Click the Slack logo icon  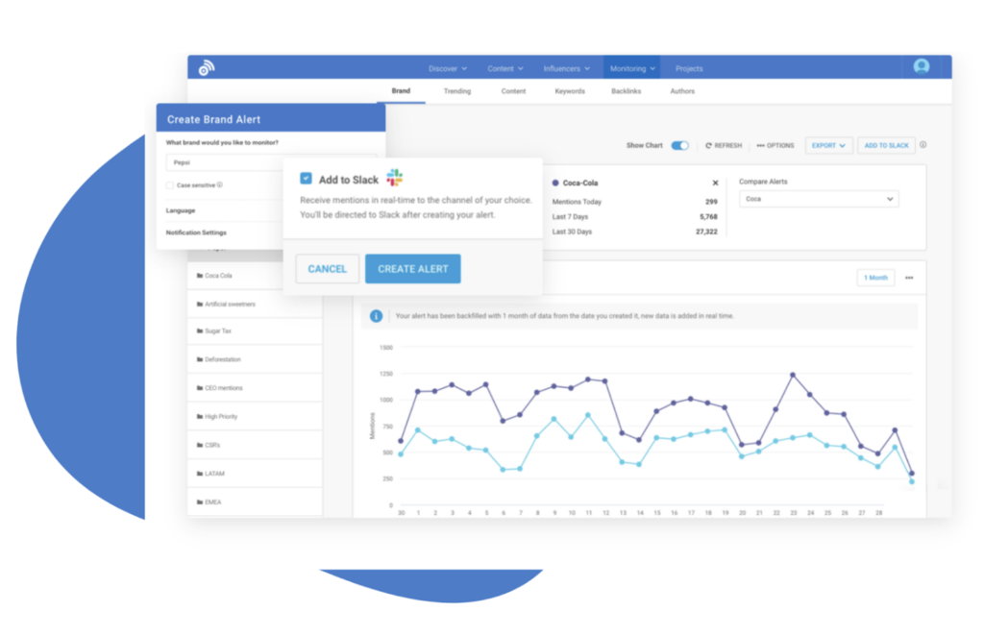point(395,178)
